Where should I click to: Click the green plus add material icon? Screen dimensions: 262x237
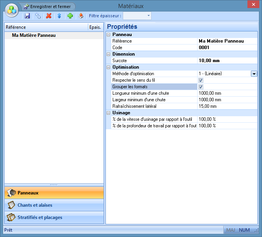point(70,16)
